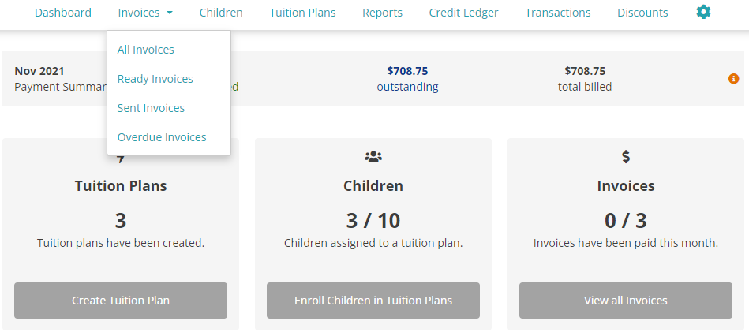Click the Children group icon
Viewport: 749px width, 336px height.
click(373, 157)
